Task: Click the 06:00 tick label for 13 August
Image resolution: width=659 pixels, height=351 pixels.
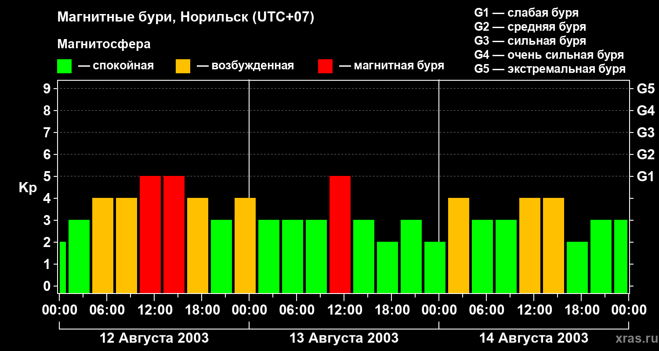Action: 297,310
